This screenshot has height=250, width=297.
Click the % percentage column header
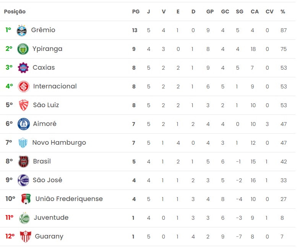283,11
